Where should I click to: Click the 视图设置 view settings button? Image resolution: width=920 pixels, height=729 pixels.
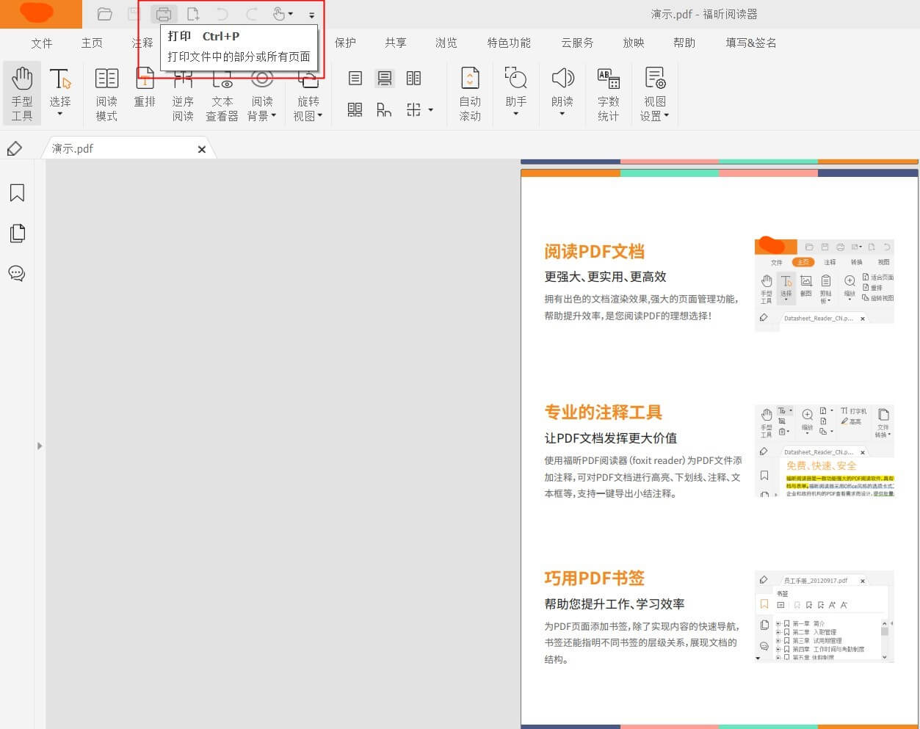pos(653,94)
